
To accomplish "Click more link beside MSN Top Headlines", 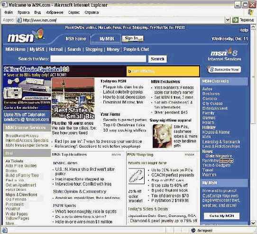I will [116, 155].
